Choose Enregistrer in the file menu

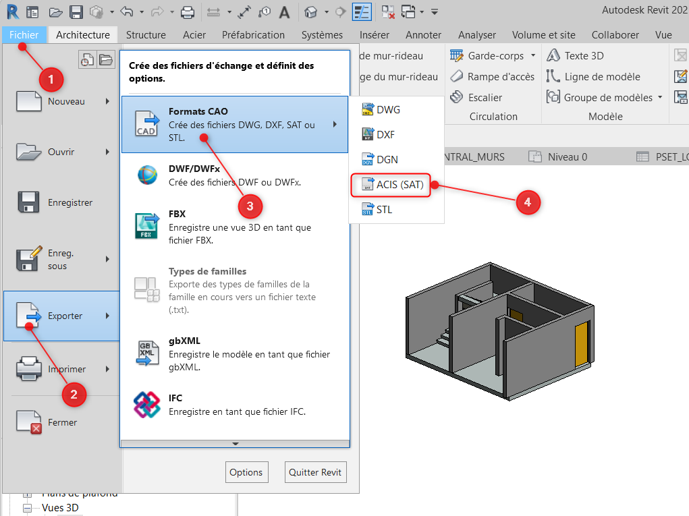[x=61, y=202]
